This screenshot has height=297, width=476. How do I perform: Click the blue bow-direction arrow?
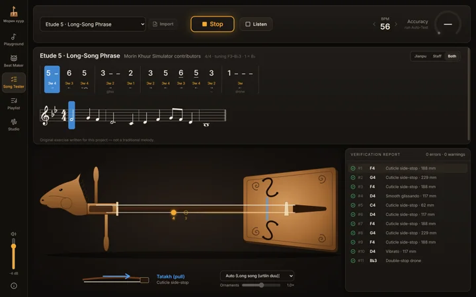click(x=116, y=276)
